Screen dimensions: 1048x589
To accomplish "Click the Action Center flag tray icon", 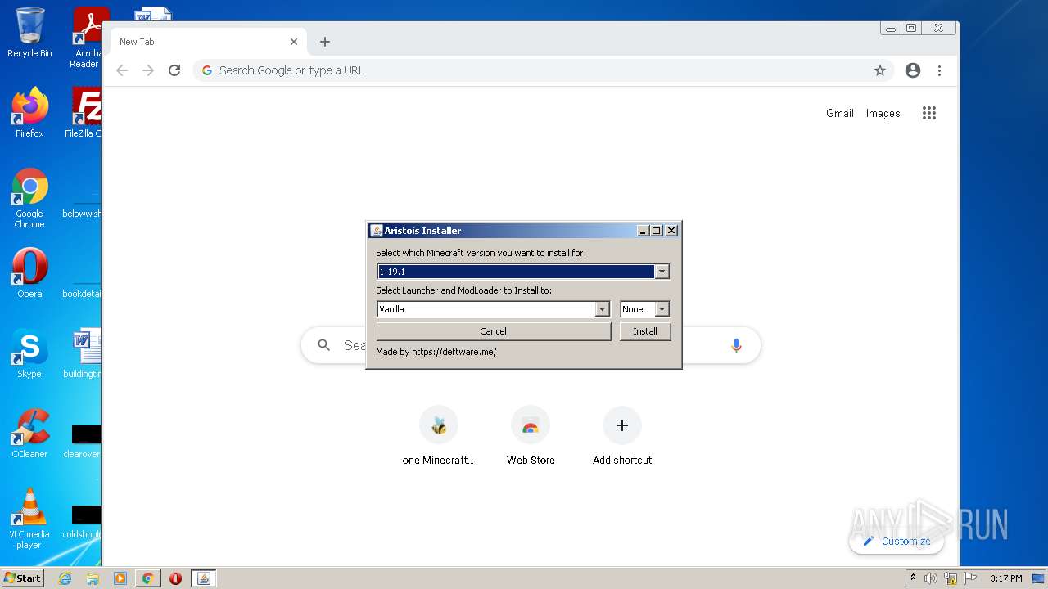I will click(x=969, y=578).
